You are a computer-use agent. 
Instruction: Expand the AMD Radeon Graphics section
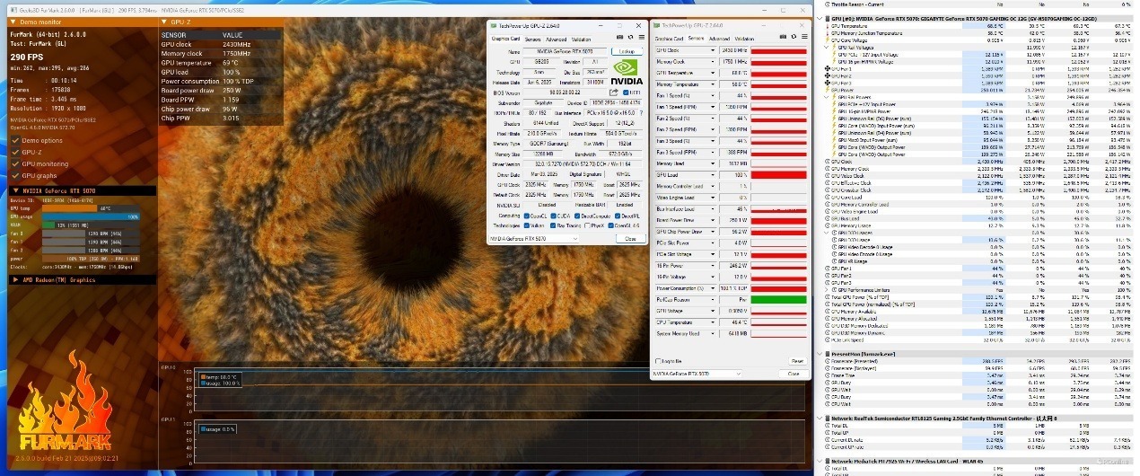click(x=15, y=279)
